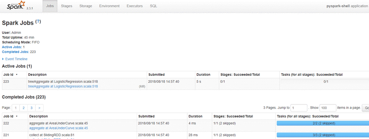Screen dimensions: 369x139
Task: Click Active Jobs Tasks (for all stages) header
Action: pos(312,75)
